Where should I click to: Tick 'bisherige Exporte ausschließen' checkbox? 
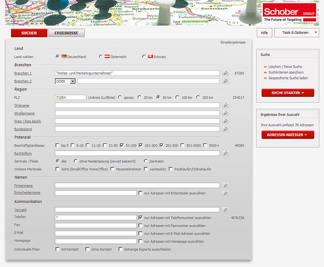[x=120, y=249]
